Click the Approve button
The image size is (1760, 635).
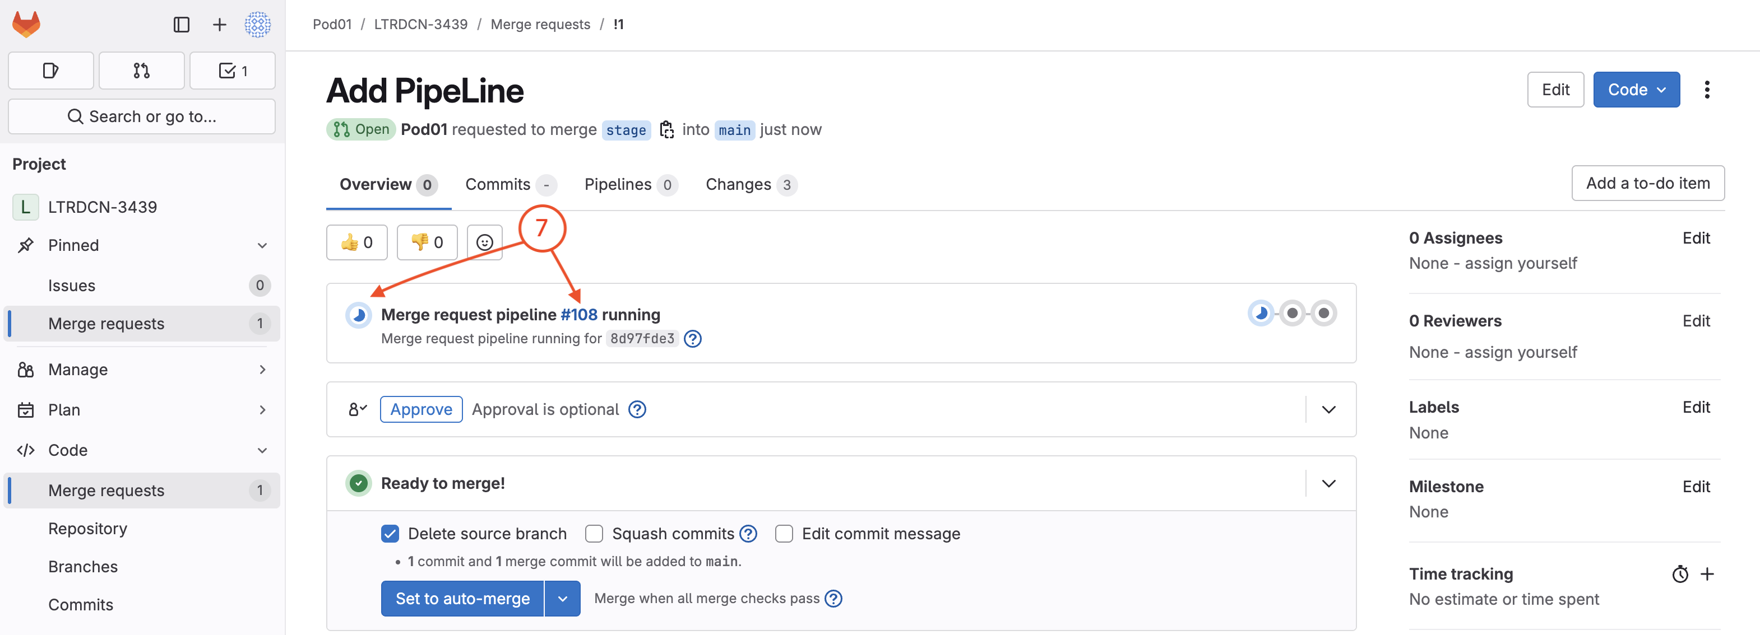(x=421, y=410)
